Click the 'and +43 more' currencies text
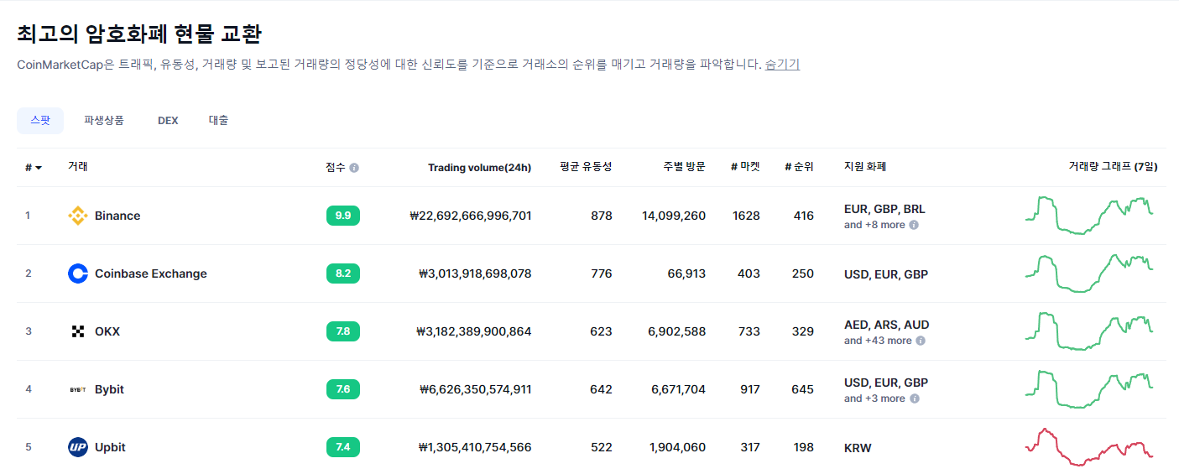Screen dimensions: 1179x474 tap(878, 341)
